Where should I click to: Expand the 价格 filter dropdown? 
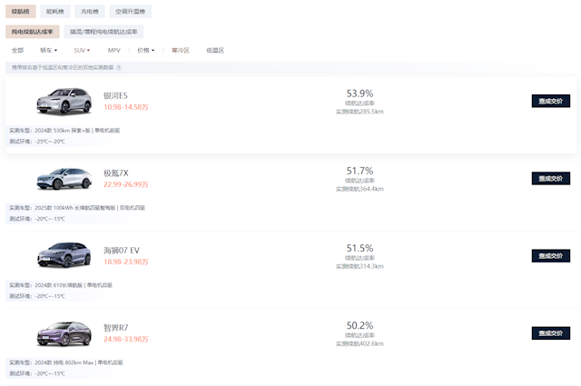pos(145,51)
